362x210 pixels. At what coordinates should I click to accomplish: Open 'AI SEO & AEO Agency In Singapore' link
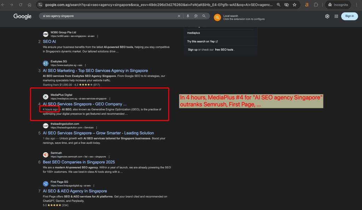75,191
